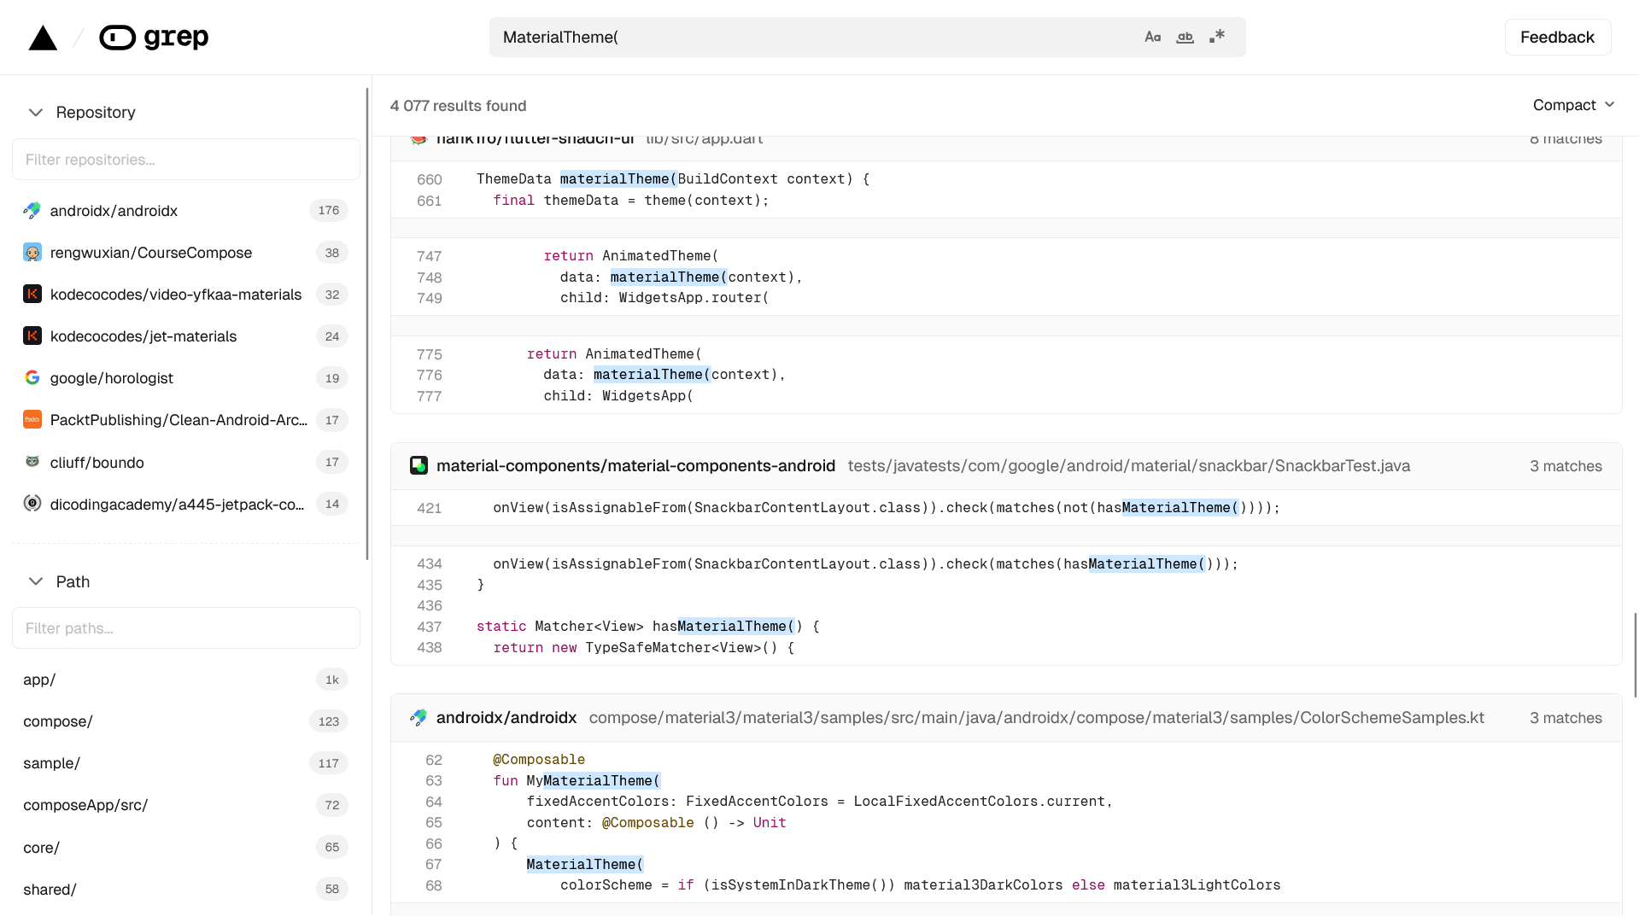1639x922 pixels.
Task: Click the Vercel triangle logo
Action: [43, 38]
